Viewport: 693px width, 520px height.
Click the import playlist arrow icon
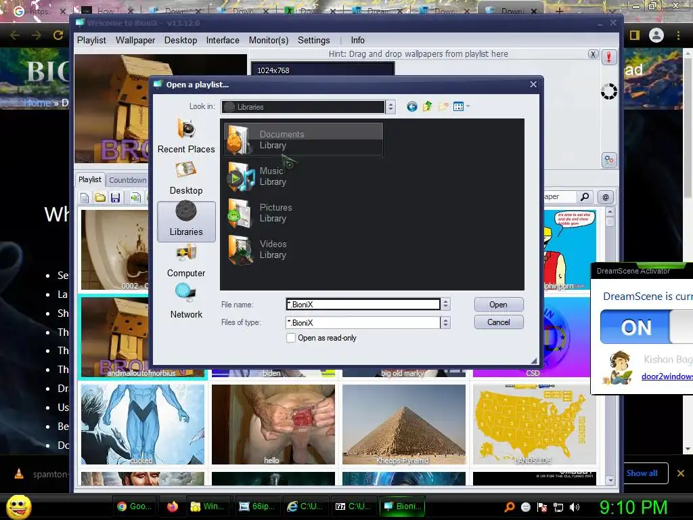[135, 198]
